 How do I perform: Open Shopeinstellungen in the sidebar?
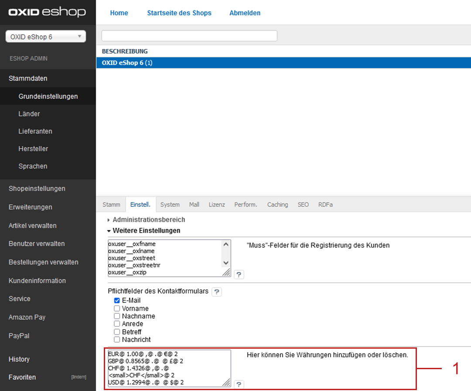pos(37,189)
